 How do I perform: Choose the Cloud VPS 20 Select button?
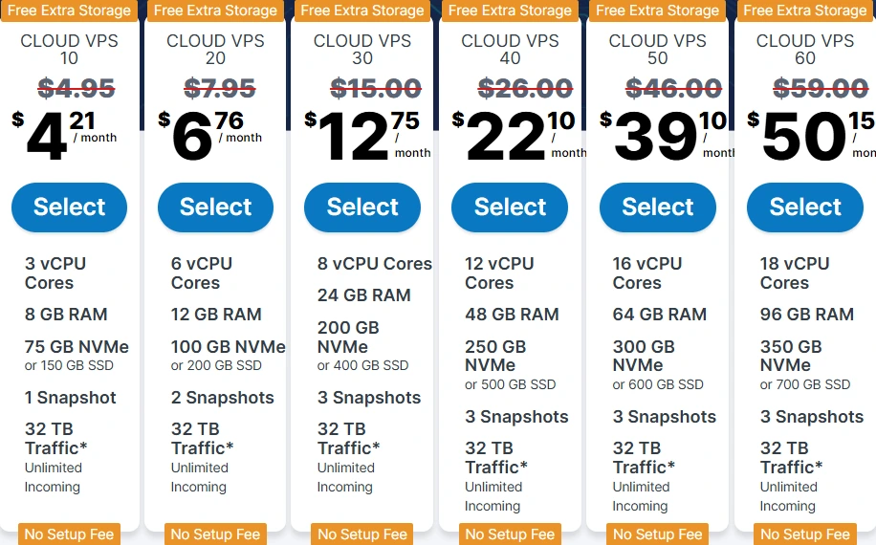pyautogui.click(x=215, y=207)
